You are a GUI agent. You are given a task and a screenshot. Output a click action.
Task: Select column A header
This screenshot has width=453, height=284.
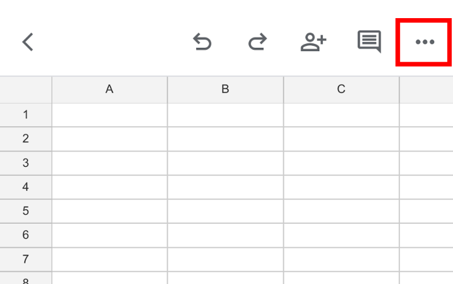click(x=109, y=89)
